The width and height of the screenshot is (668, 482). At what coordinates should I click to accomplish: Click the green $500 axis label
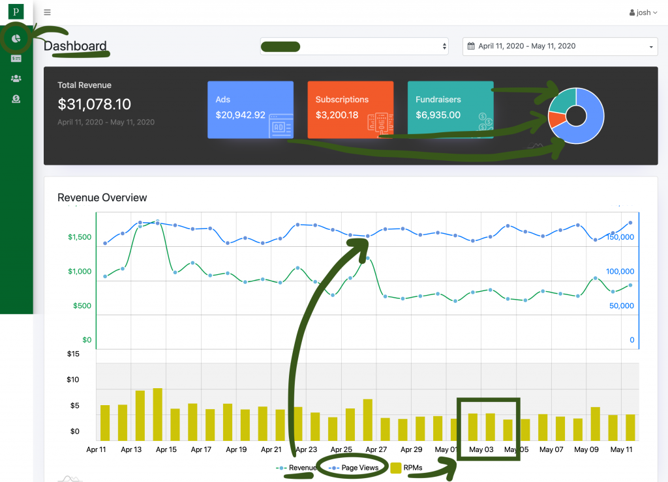pos(82,305)
